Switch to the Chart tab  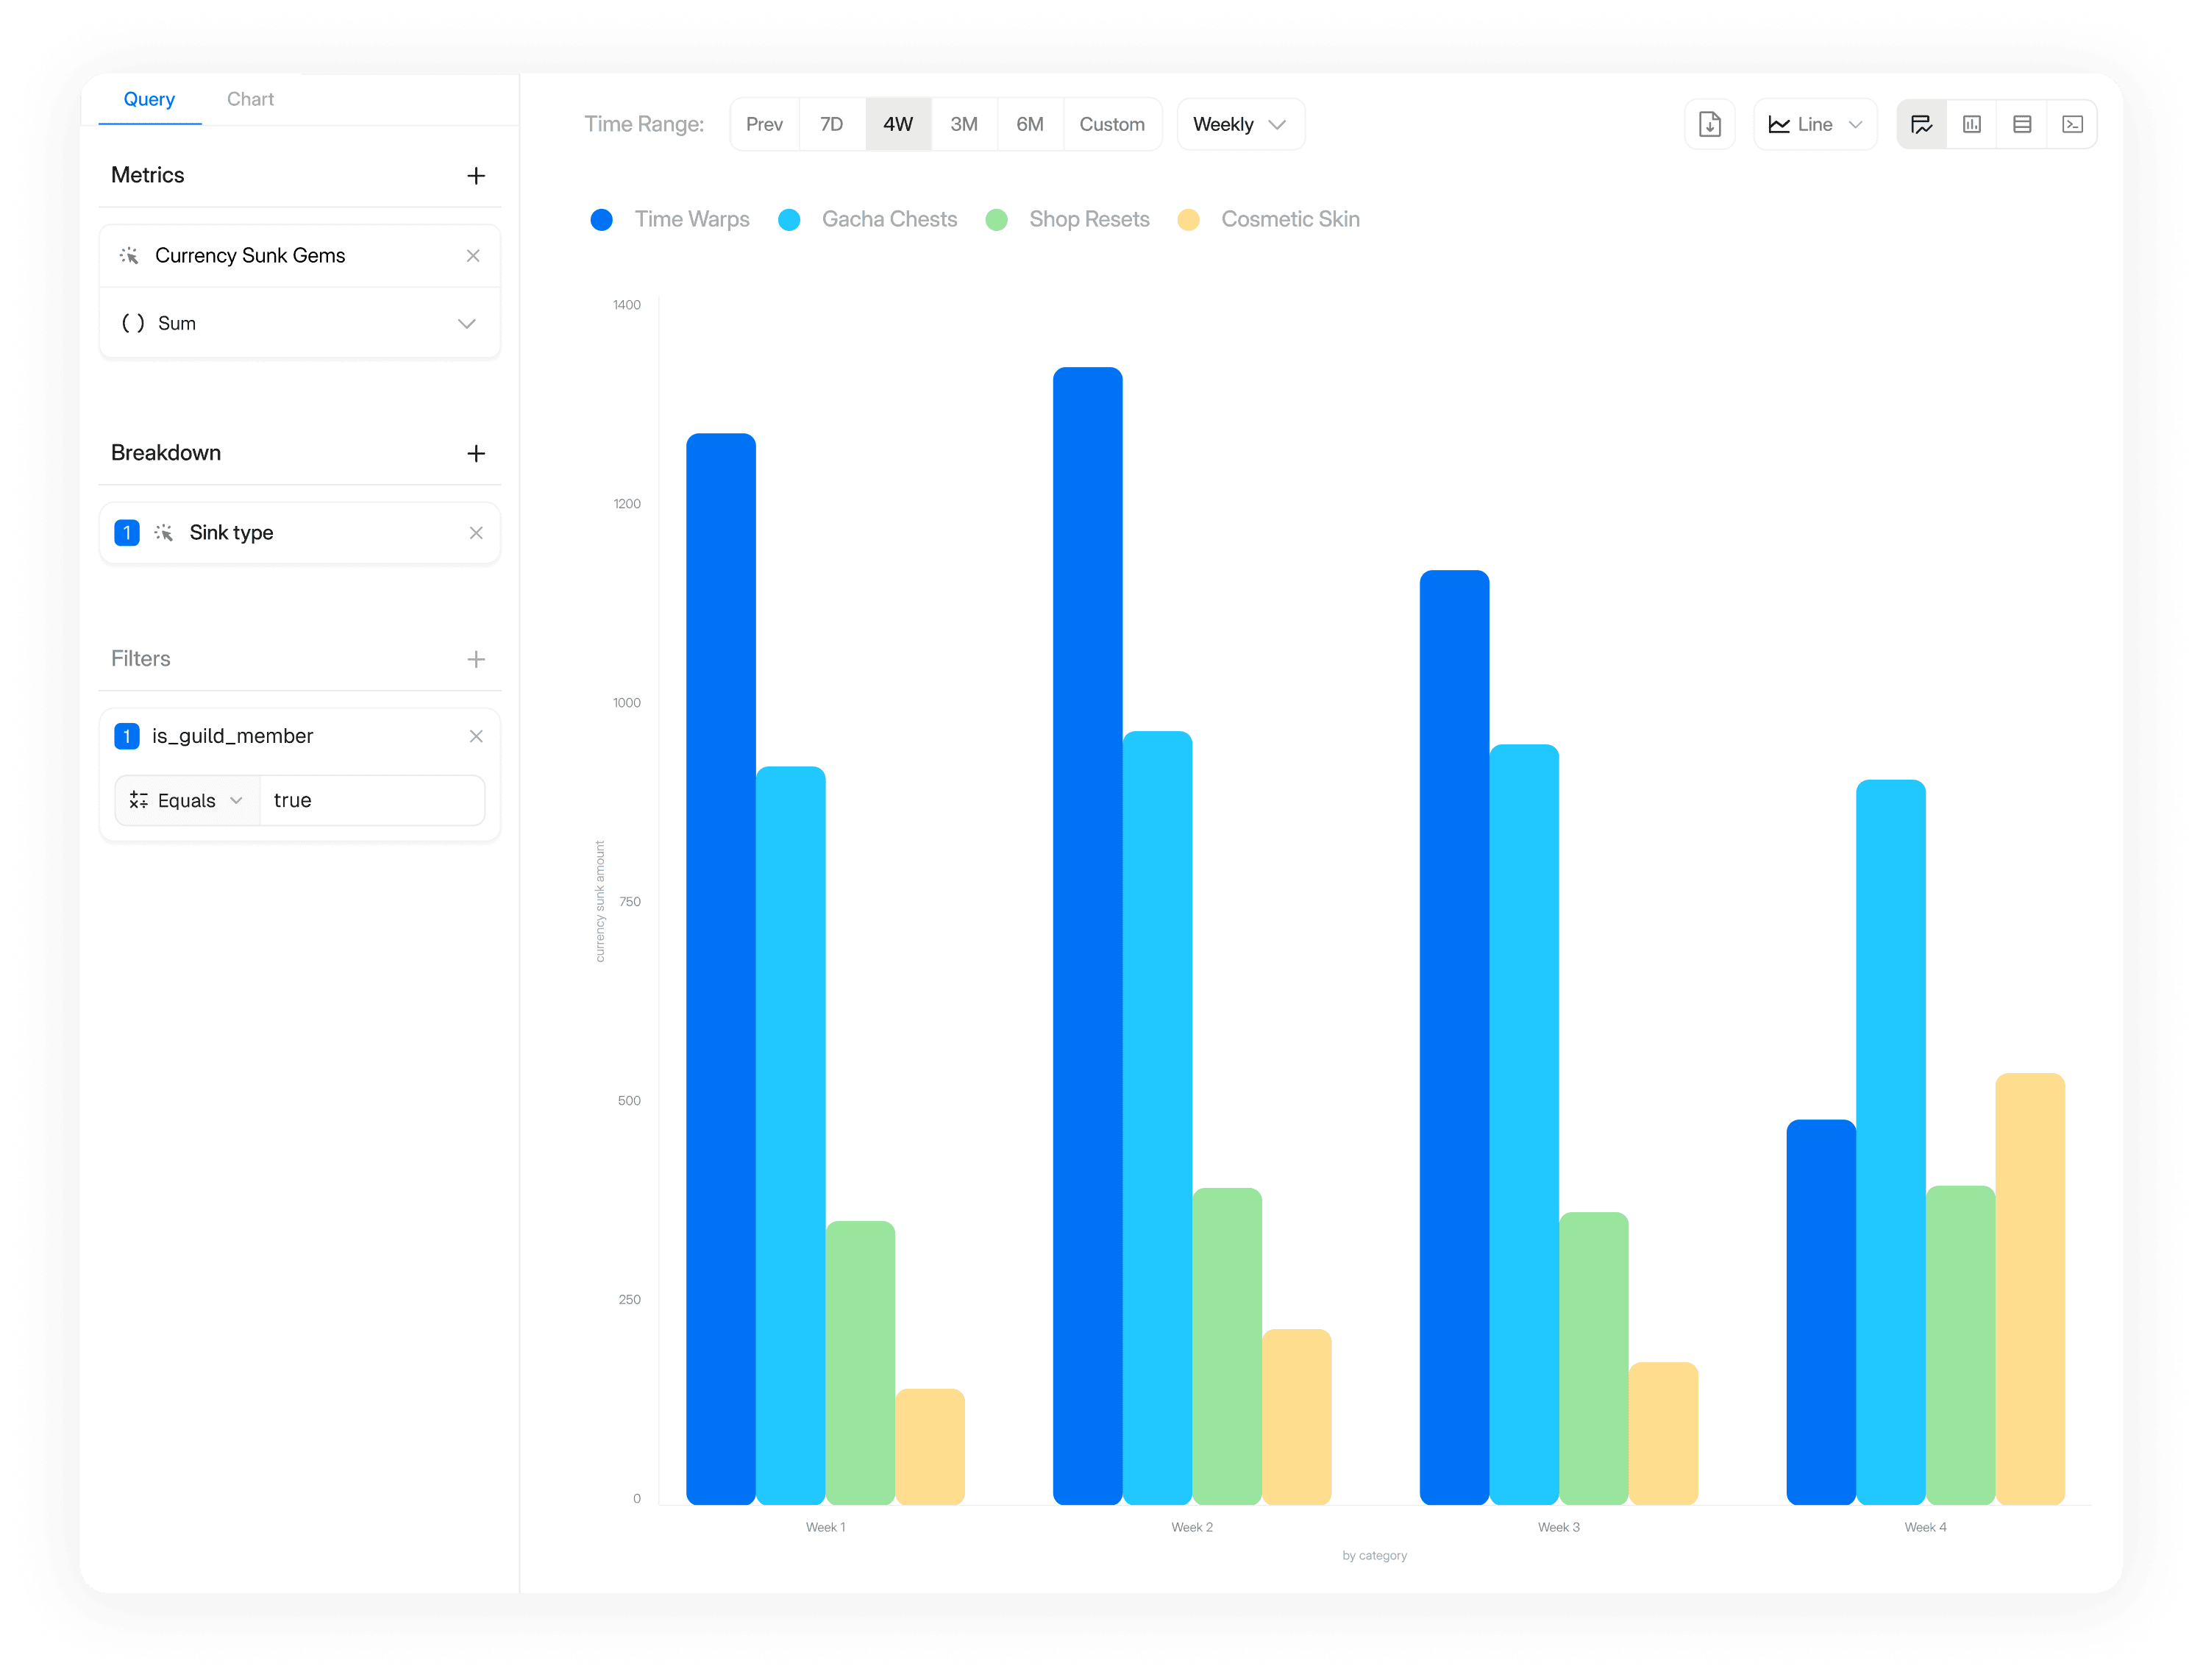point(250,99)
